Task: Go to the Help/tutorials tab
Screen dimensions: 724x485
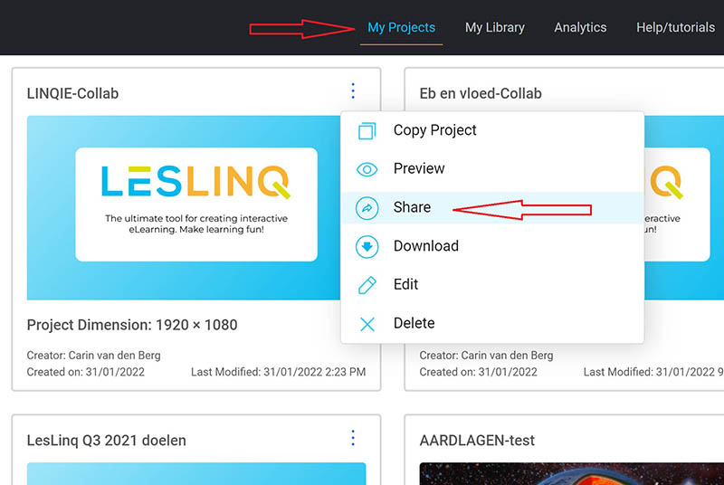Action: click(675, 28)
